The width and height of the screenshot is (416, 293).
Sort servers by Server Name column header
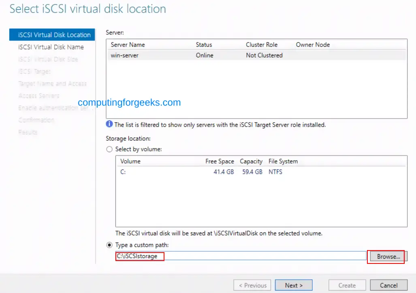click(128, 45)
